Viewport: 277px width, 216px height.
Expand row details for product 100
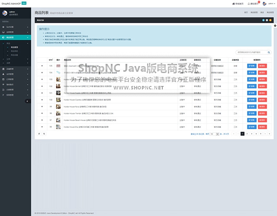[42, 100]
